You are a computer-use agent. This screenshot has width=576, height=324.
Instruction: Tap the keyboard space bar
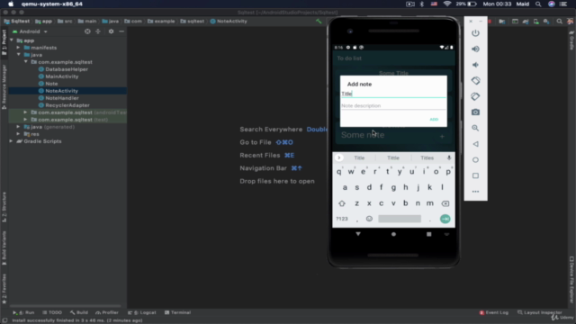pos(400,219)
